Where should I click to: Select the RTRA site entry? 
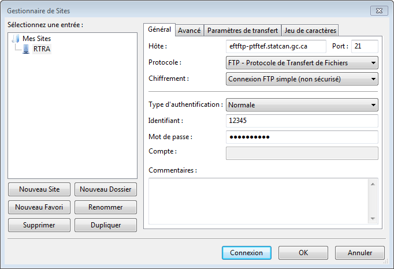point(42,49)
